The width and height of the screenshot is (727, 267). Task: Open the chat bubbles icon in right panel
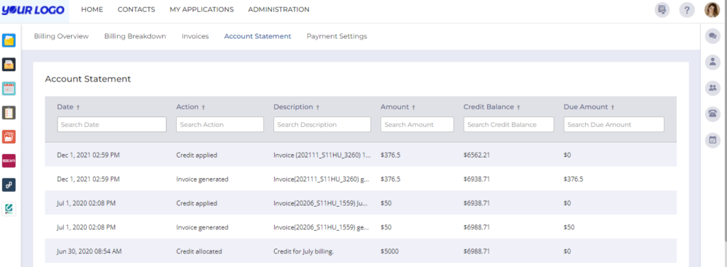[x=713, y=36]
